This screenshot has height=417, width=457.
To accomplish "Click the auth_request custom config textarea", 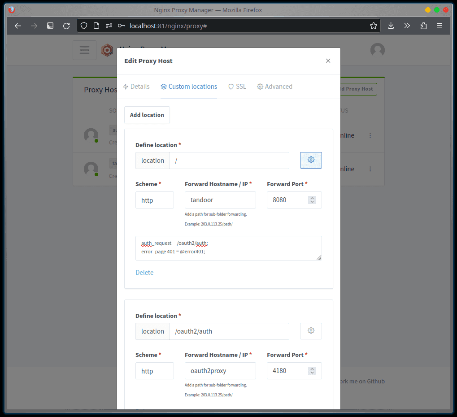I will (228, 248).
